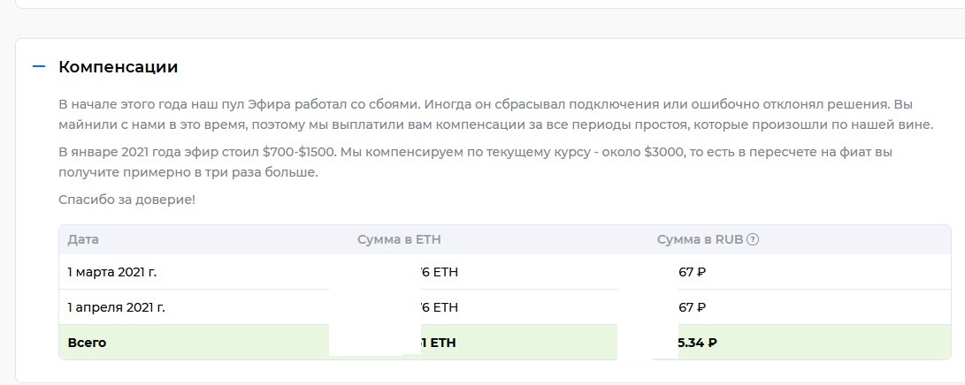The image size is (965, 385).
Task: Click the Всего total row label
Action: coord(87,342)
